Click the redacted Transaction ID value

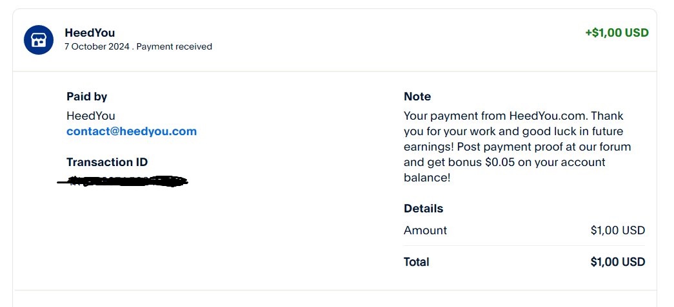[123, 181]
